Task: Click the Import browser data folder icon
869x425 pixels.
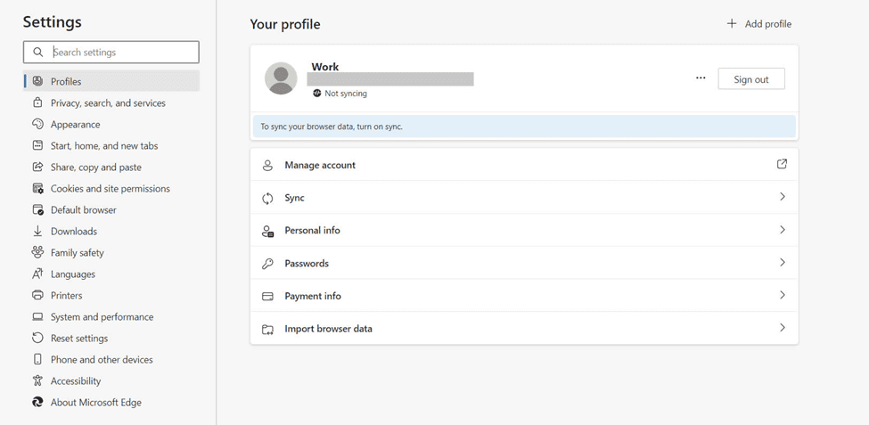Action: pyautogui.click(x=267, y=330)
